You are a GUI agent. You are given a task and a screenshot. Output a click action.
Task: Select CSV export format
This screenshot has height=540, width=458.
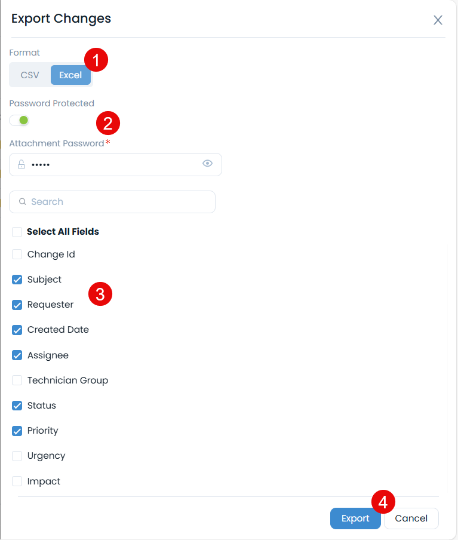point(30,75)
